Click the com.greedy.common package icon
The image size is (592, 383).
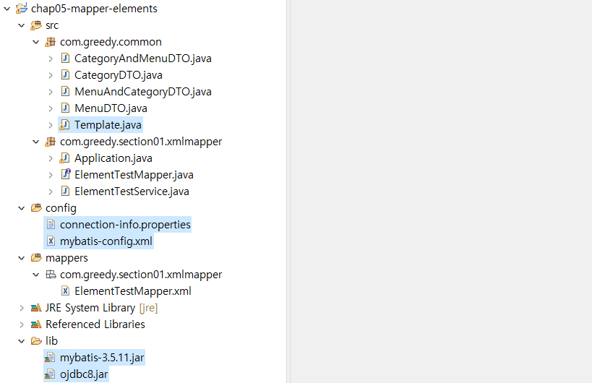51,42
